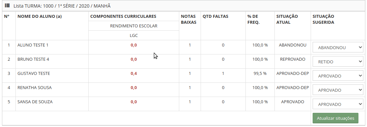
Task: Click the % DE FREQ. header
Action: pos(253,19)
